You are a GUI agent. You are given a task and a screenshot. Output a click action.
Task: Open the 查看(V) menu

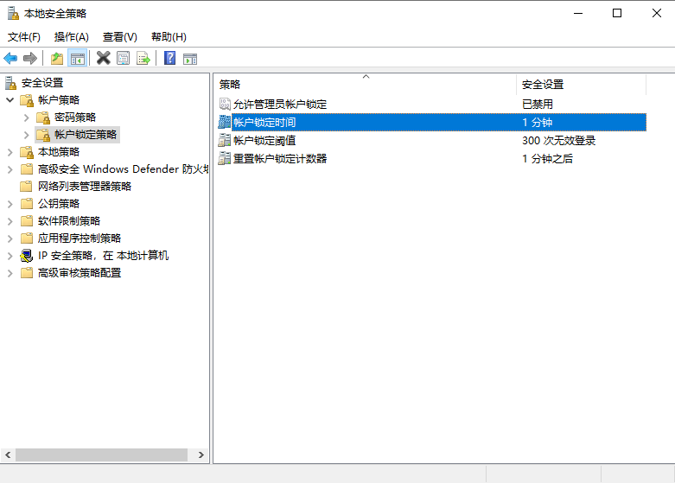(119, 36)
